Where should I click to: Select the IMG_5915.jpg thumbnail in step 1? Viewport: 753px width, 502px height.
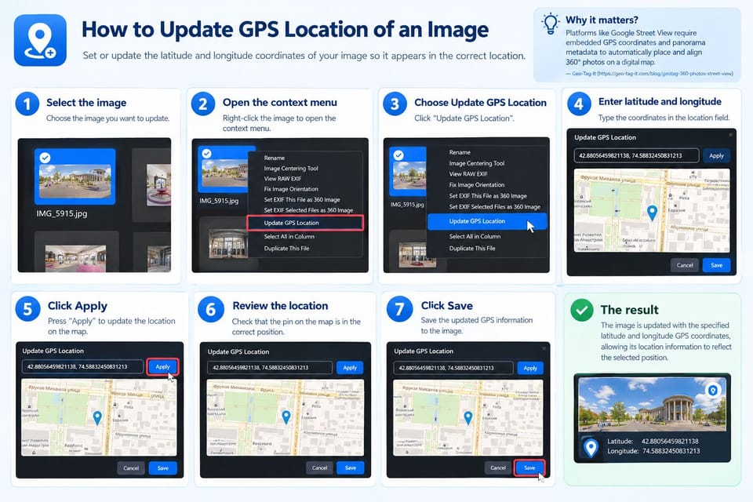click(75, 176)
